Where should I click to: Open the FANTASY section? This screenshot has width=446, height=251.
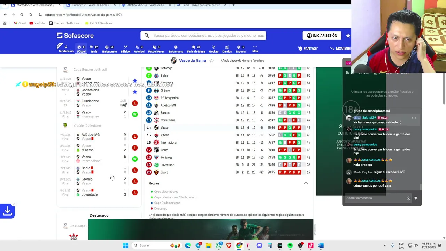308,48
